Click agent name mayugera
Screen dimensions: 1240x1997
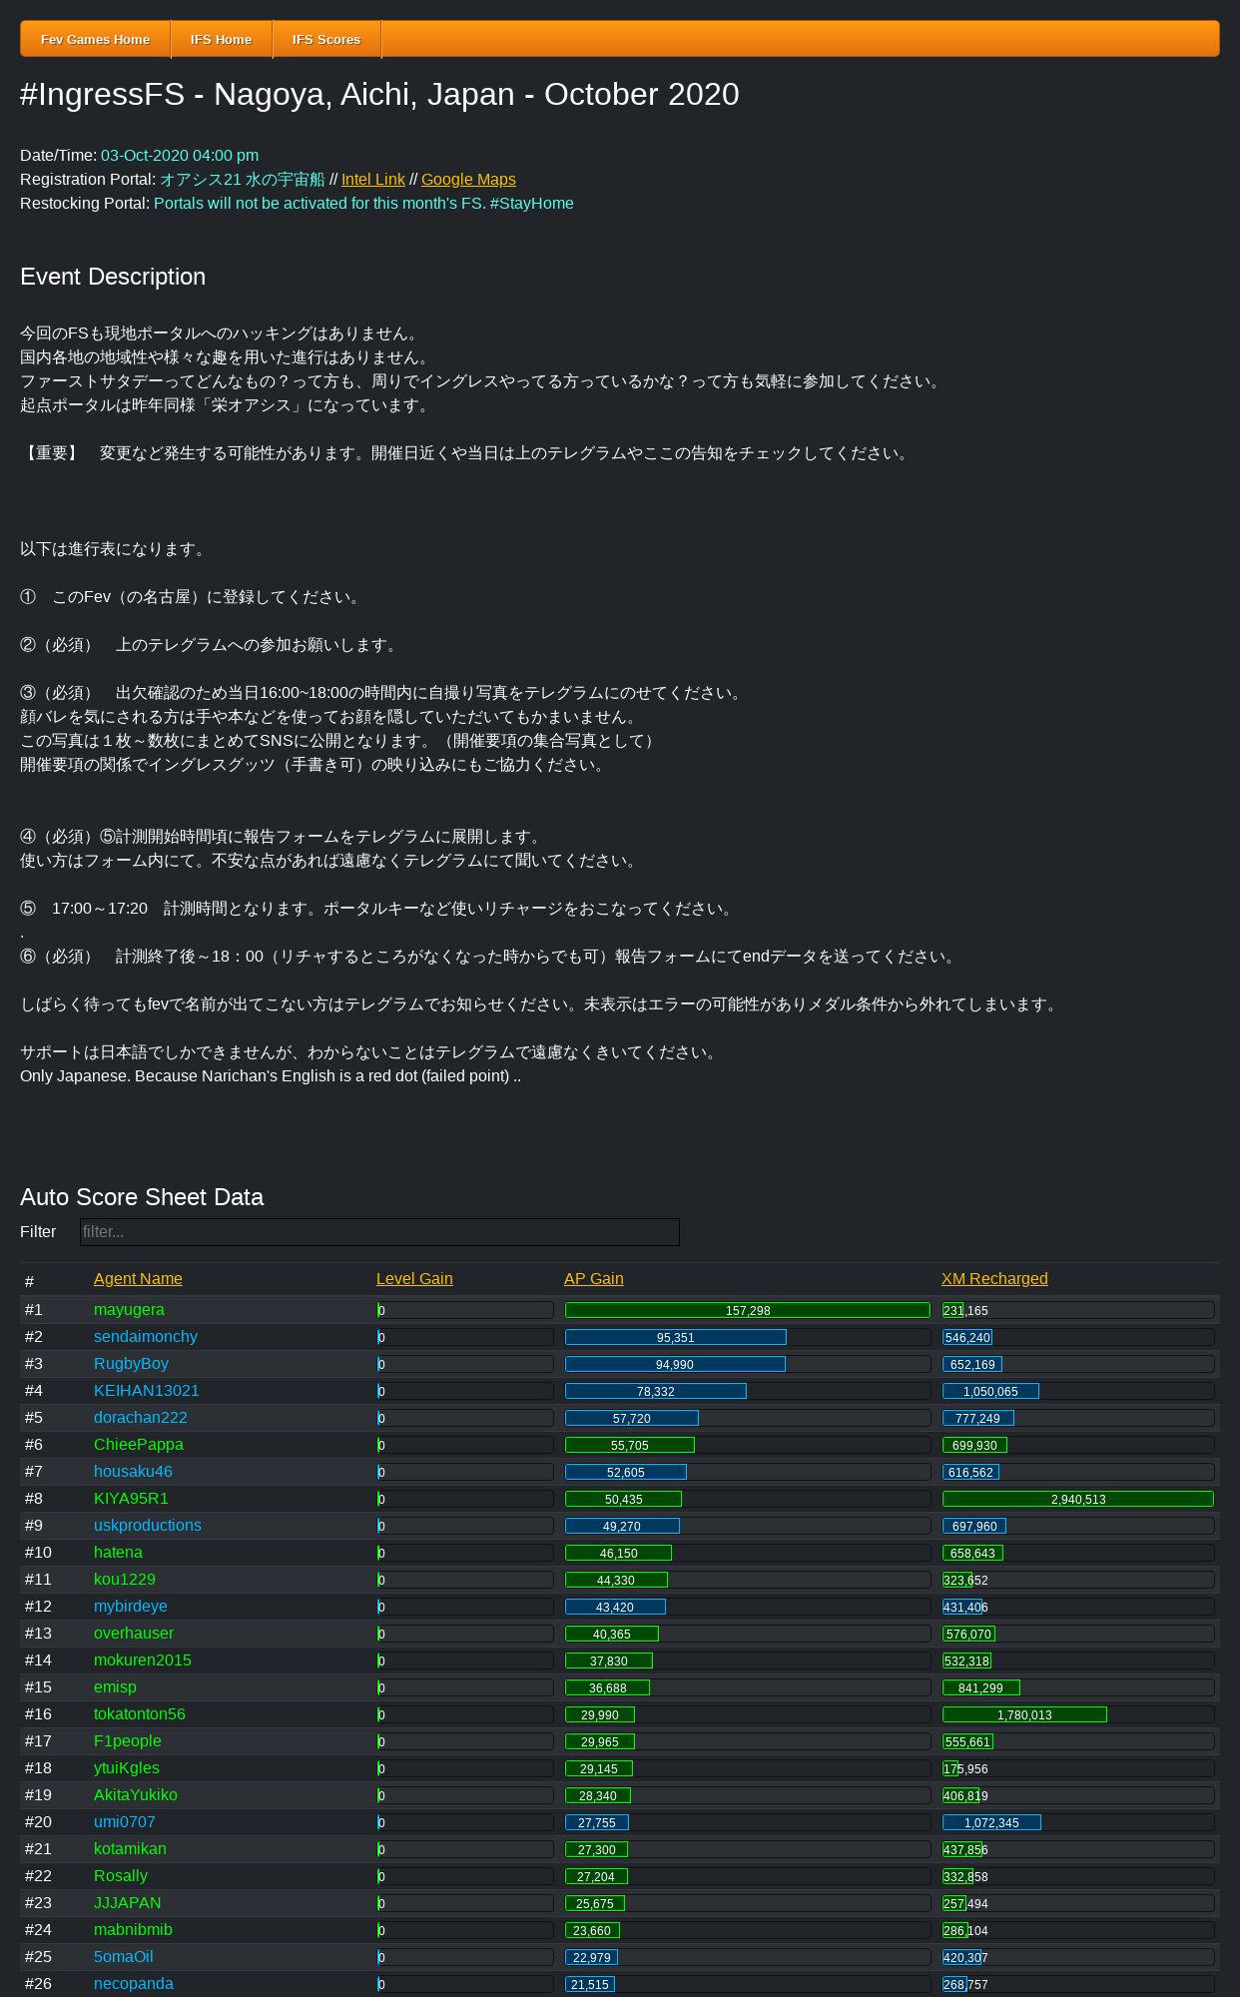point(129,1310)
